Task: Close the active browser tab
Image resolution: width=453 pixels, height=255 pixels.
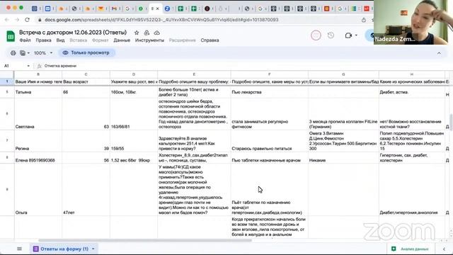Action: point(158,8)
